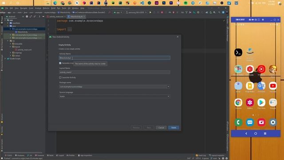This screenshot has width=284, height=160.
Task: Open the Amazon Shopping app on phone
Action: tap(250, 52)
